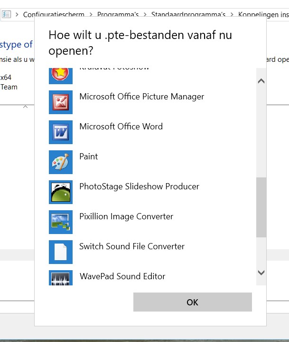Open the Configuratiescherm breadcrumb
This screenshot has width=289, height=342.
click(54, 15)
